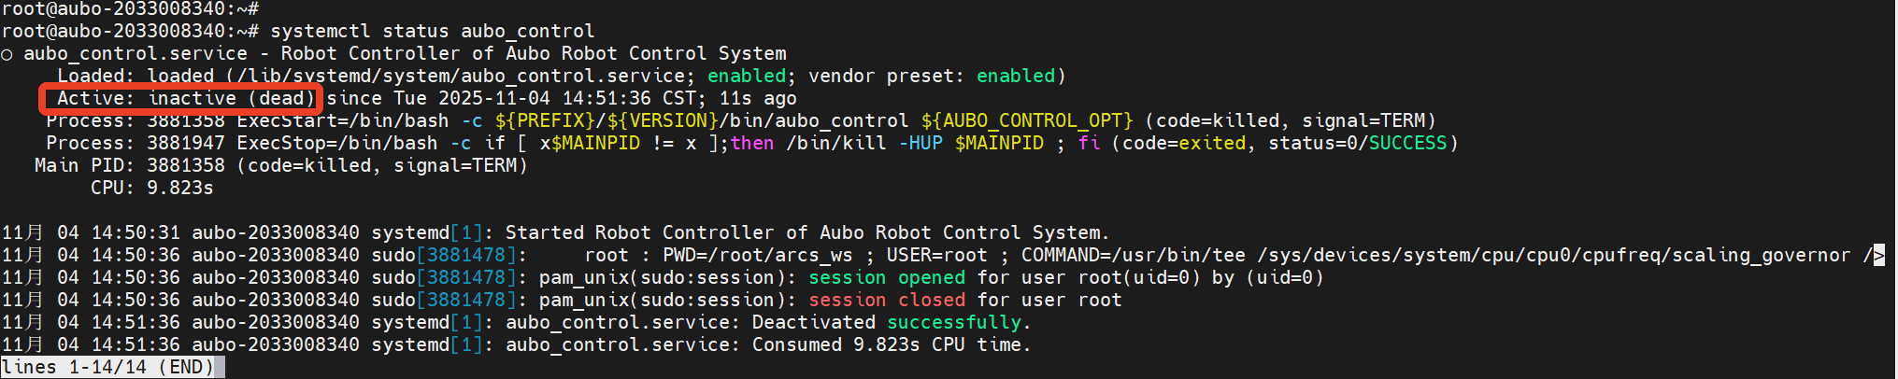Click the "CPU: 9.823s" usage line
This screenshot has height=379, width=1898.
(151, 188)
